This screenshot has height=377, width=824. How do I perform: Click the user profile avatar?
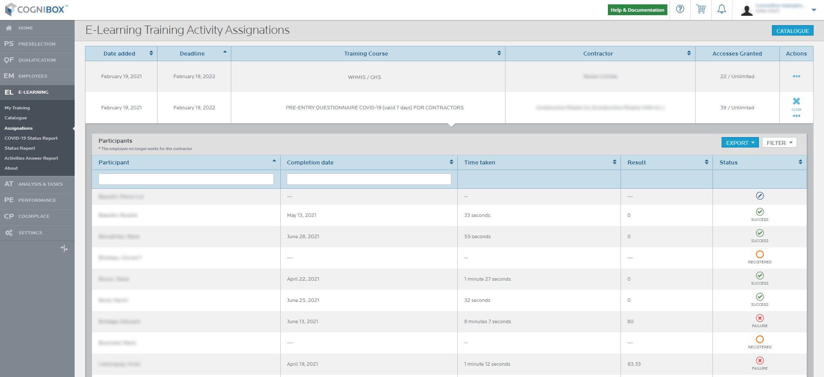pos(746,10)
